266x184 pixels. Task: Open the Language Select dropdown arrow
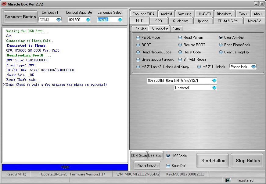coord(120,20)
